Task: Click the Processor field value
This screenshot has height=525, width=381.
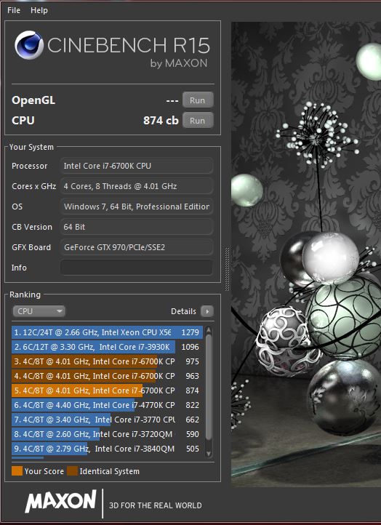Action: [x=137, y=166]
